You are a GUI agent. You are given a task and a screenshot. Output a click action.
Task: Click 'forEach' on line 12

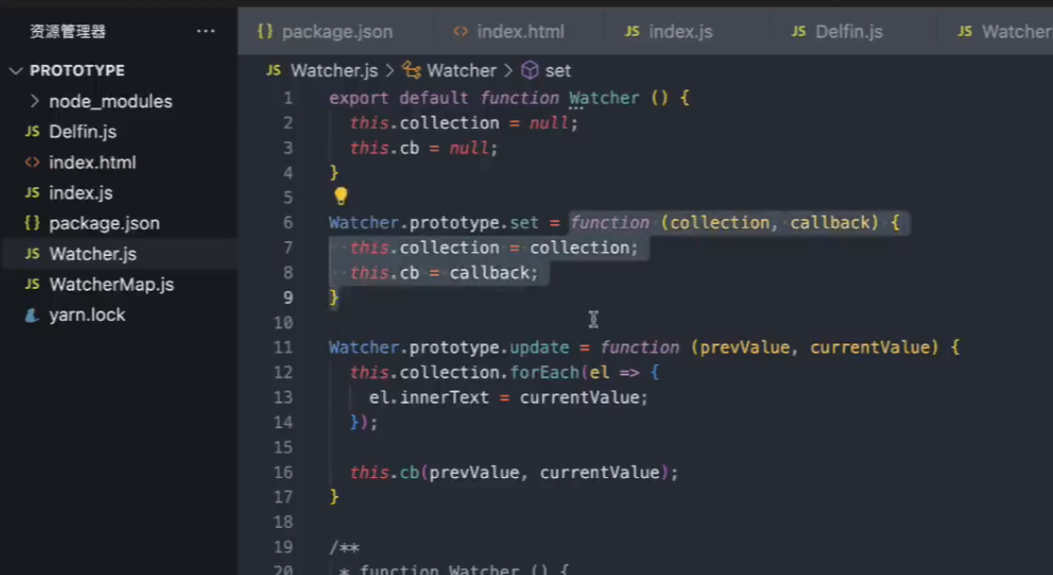(x=544, y=372)
